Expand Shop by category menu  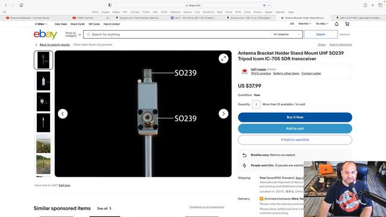[x=73, y=34]
